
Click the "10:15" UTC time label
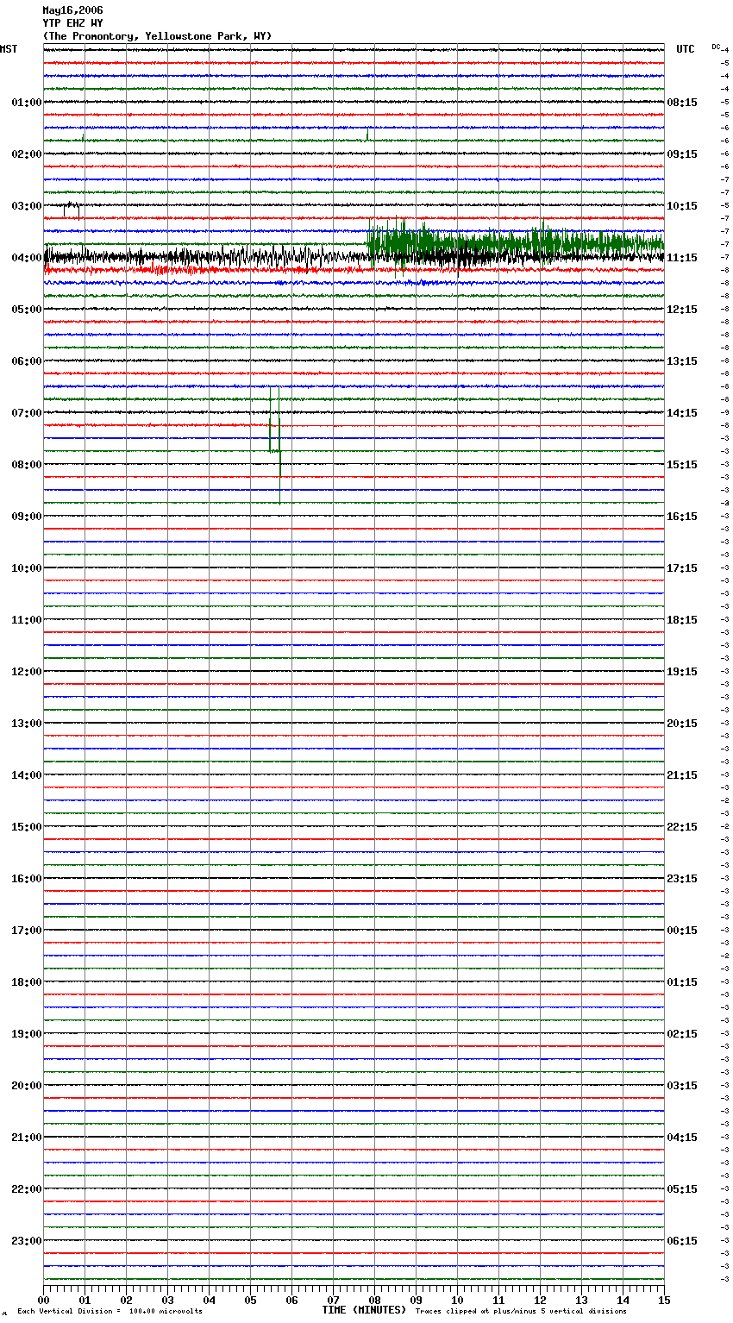[682, 206]
